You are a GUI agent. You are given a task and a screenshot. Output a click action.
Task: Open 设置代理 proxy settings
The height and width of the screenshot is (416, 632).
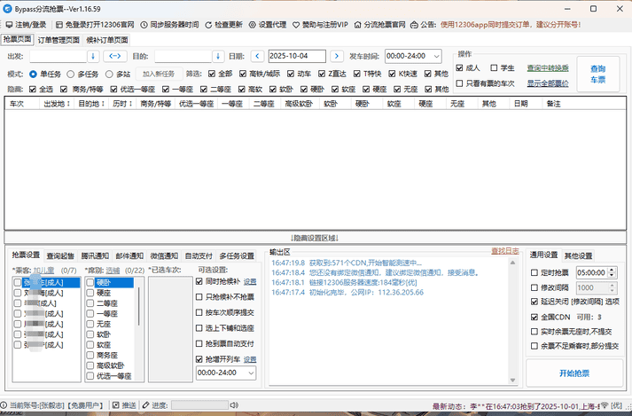(268, 25)
